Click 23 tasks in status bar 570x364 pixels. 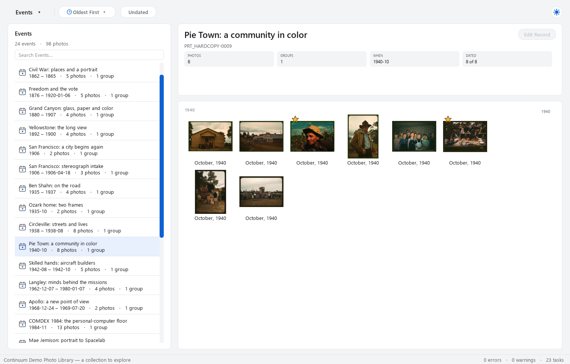point(555,360)
